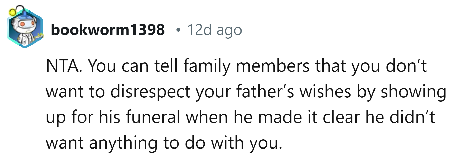Image resolution: width=451 pixels, height=159 pixels.
Task: Click the word "wishes" in the comment
Action: pos(325,91)
